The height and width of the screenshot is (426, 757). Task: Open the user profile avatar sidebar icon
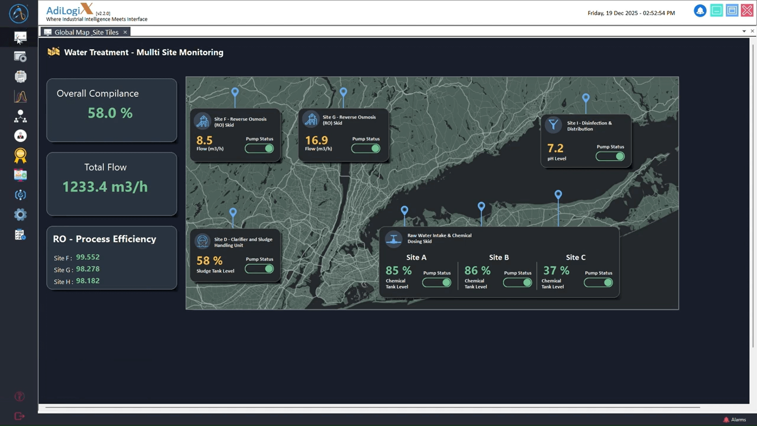(x=20, y=136)
